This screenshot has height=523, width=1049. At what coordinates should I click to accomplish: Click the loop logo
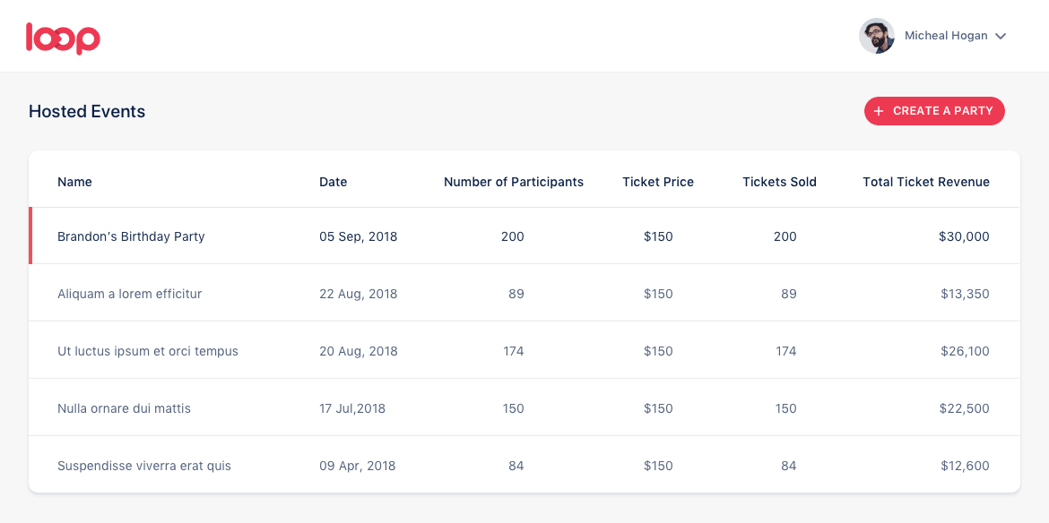tap(63, 38)
